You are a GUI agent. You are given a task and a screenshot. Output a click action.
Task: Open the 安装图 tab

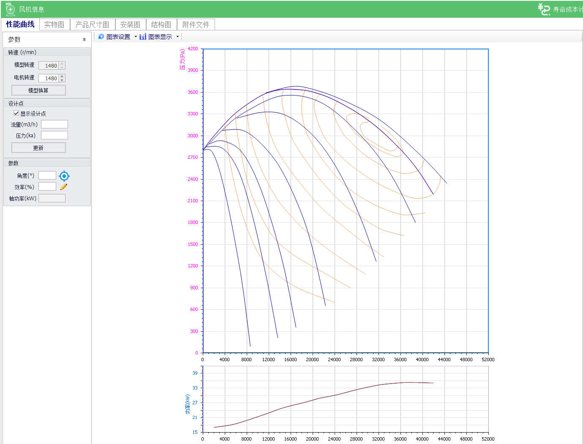point(130,25)
